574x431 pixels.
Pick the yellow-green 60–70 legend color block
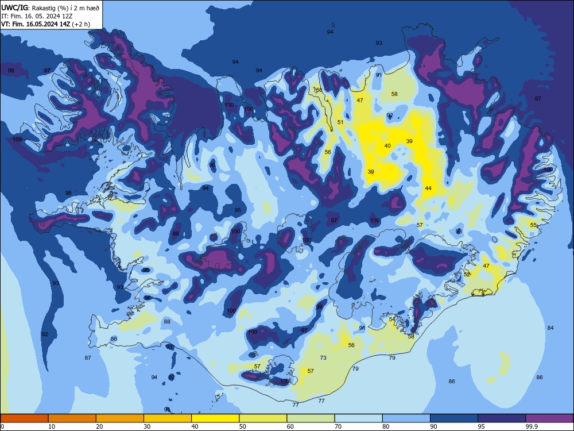pos(311,418)
